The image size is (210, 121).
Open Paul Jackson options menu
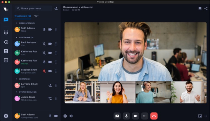click(x=56, y=44)
